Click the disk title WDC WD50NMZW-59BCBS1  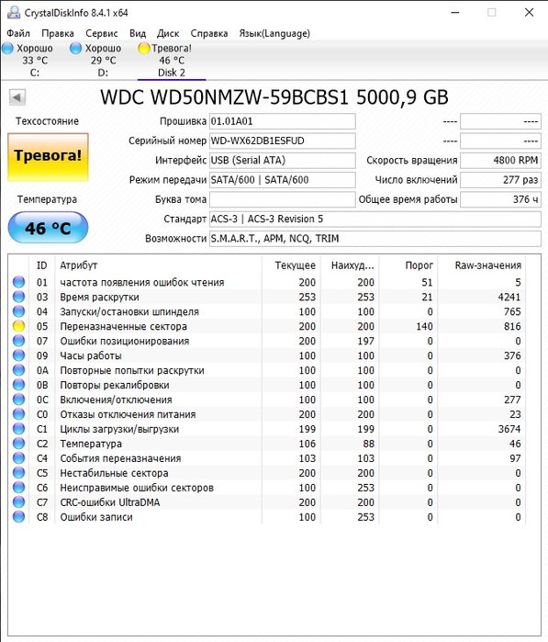(x=274, y=97)
